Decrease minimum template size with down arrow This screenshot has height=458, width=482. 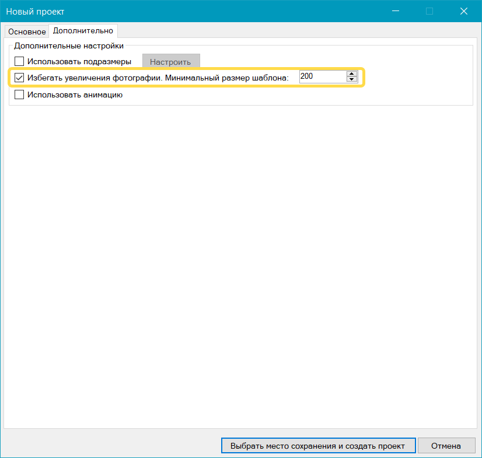point(351,79)
